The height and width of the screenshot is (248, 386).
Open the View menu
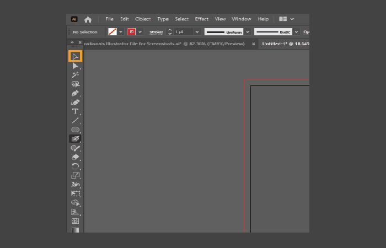[x=220, y=19]
